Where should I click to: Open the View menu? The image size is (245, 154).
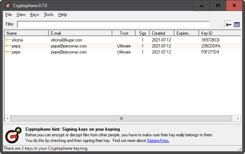coord(21,15)
